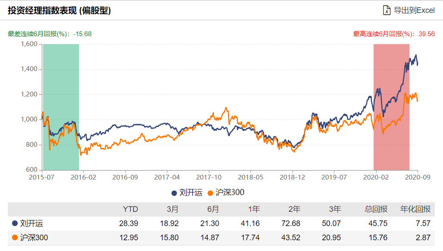The height and width of the screenshot is (251, 443).
Task: Toggle the 刘开运 legend series dot
Action: pyautogui.click(x=174, y=193)
